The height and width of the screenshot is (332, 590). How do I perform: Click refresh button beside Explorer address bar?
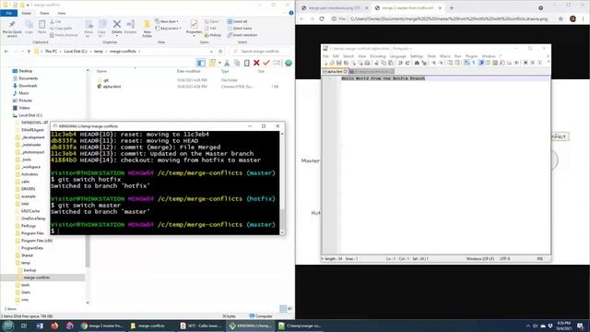(x=220, y=52)
